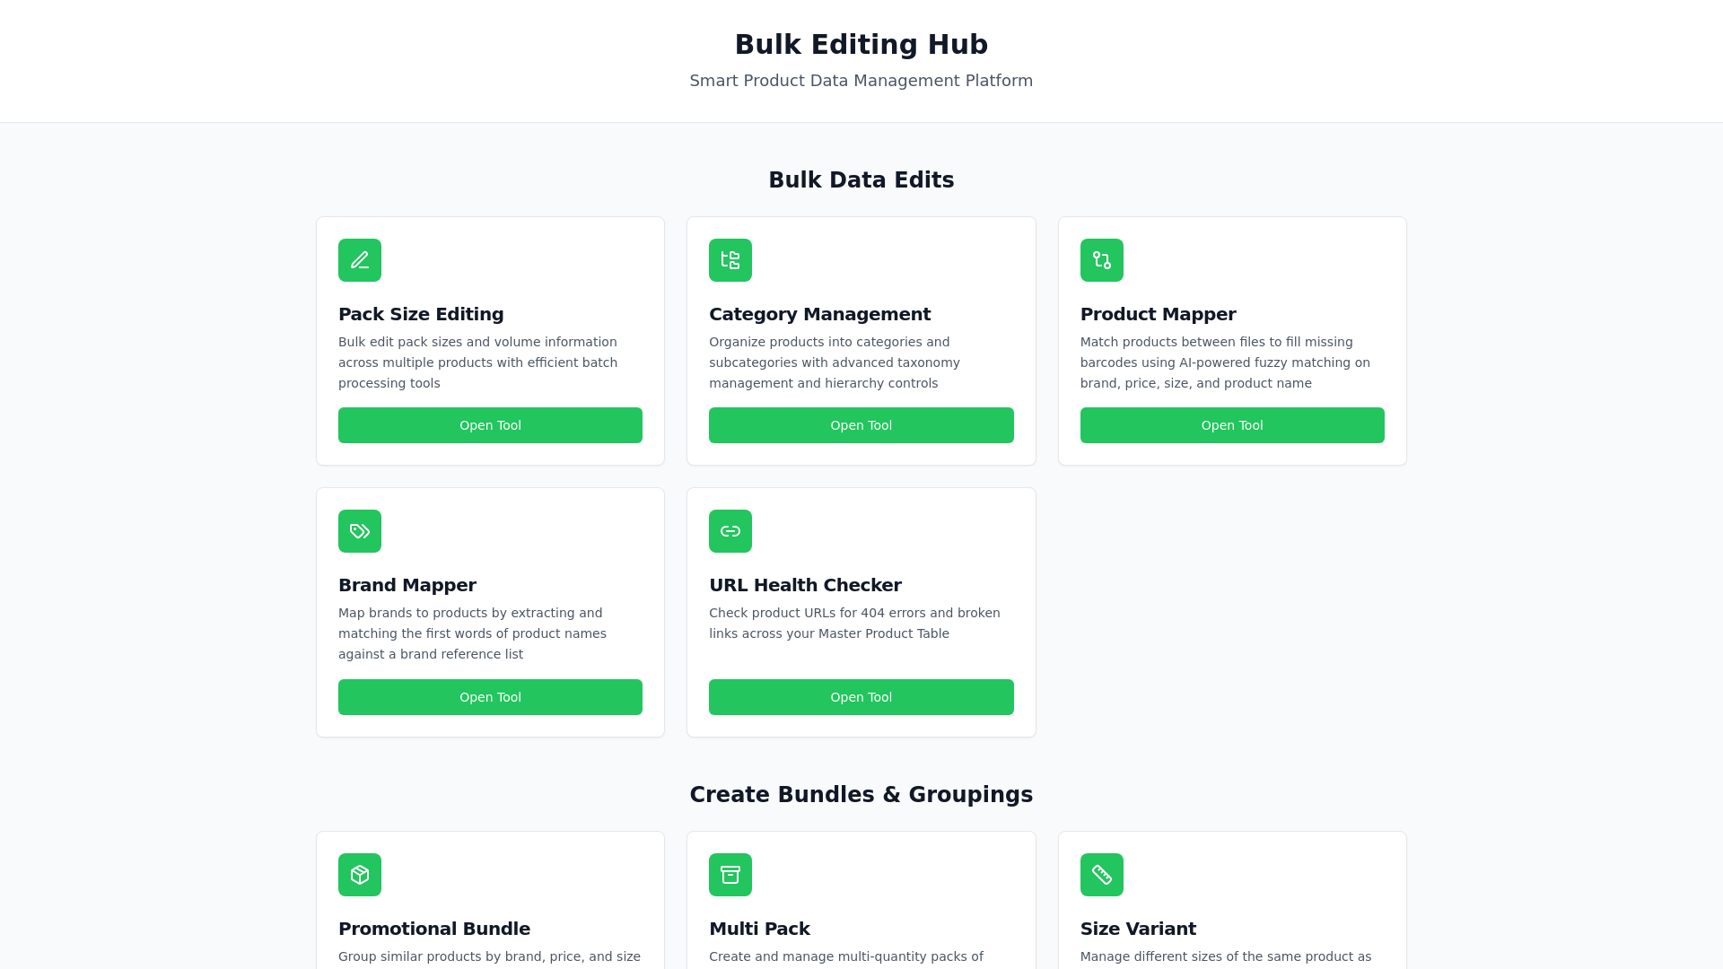
Task: Click the Size Variant description line
Action: point(1226,956)
